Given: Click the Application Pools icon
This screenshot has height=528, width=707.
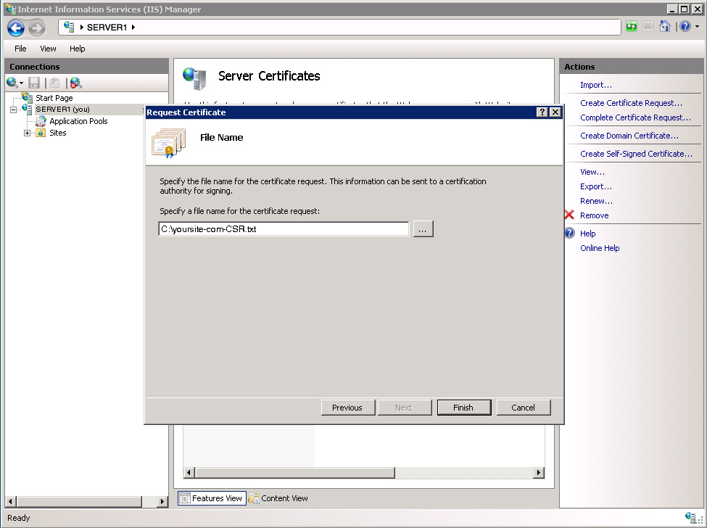Looking at the screenshot, I should (x=41, y=121).
